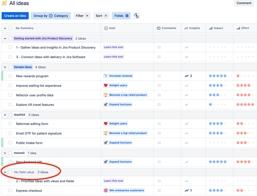257x196 pixels.
Task: Select checkbox for Refactor user profile data
Action: [10, 95]
